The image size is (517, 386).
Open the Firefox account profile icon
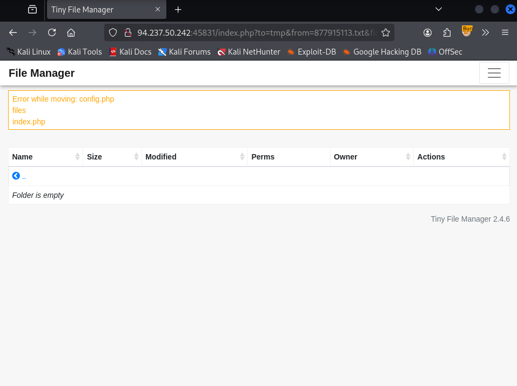tap(427, 32)
